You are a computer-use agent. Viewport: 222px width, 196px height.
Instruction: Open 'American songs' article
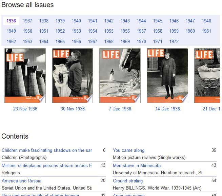click(128, 195)
